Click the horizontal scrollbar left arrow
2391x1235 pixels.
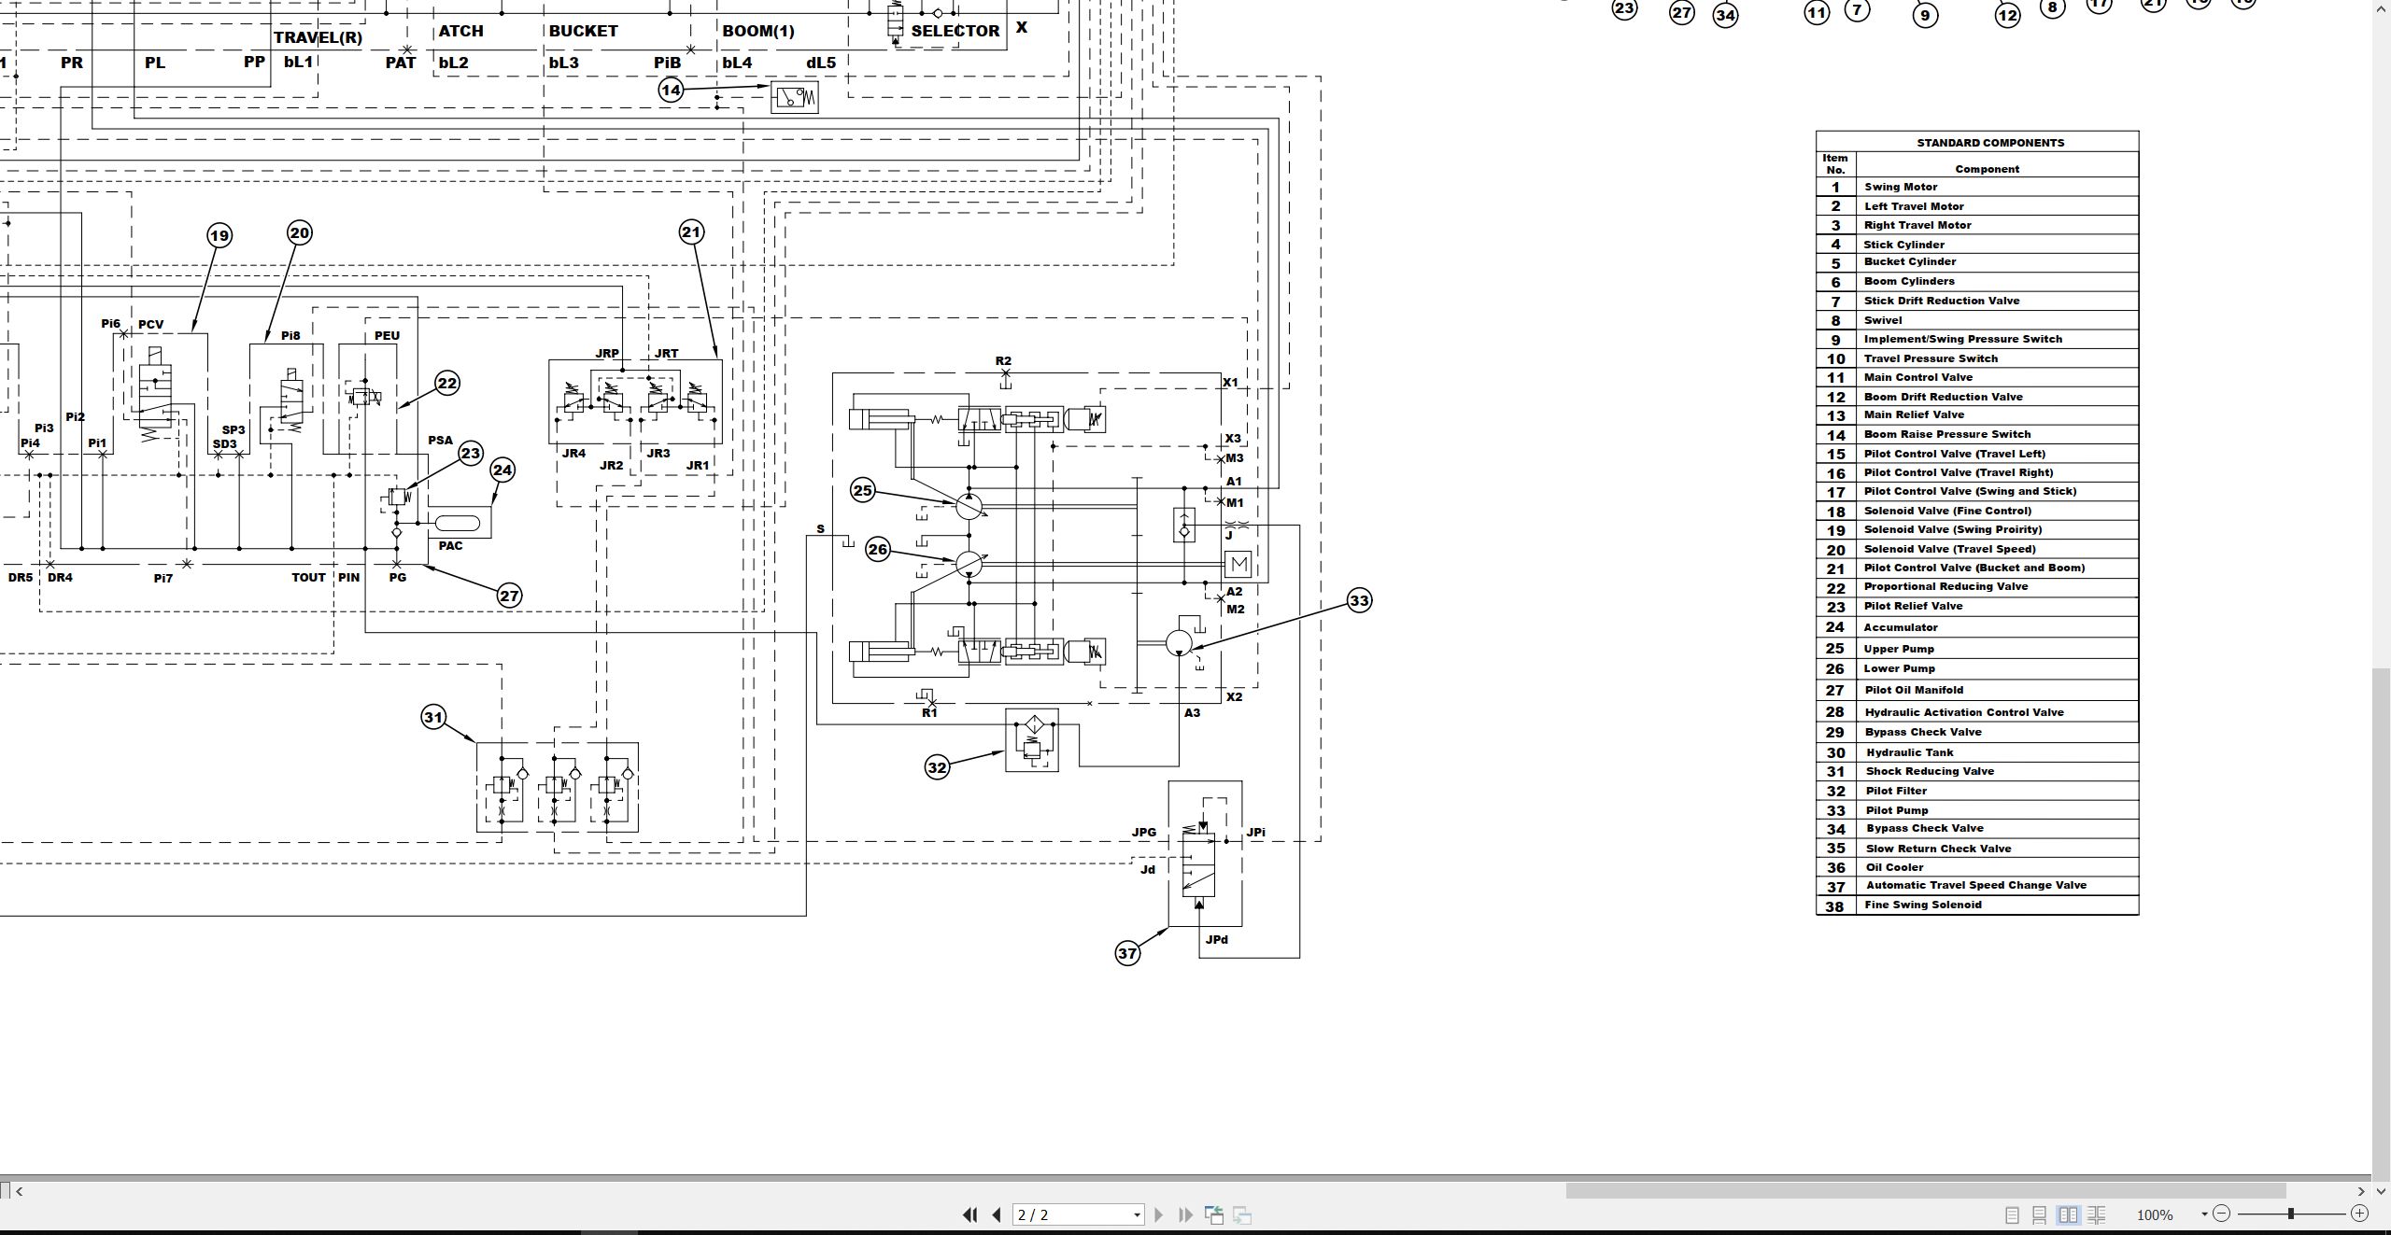pyautogui.click(x=19, y=1190)
